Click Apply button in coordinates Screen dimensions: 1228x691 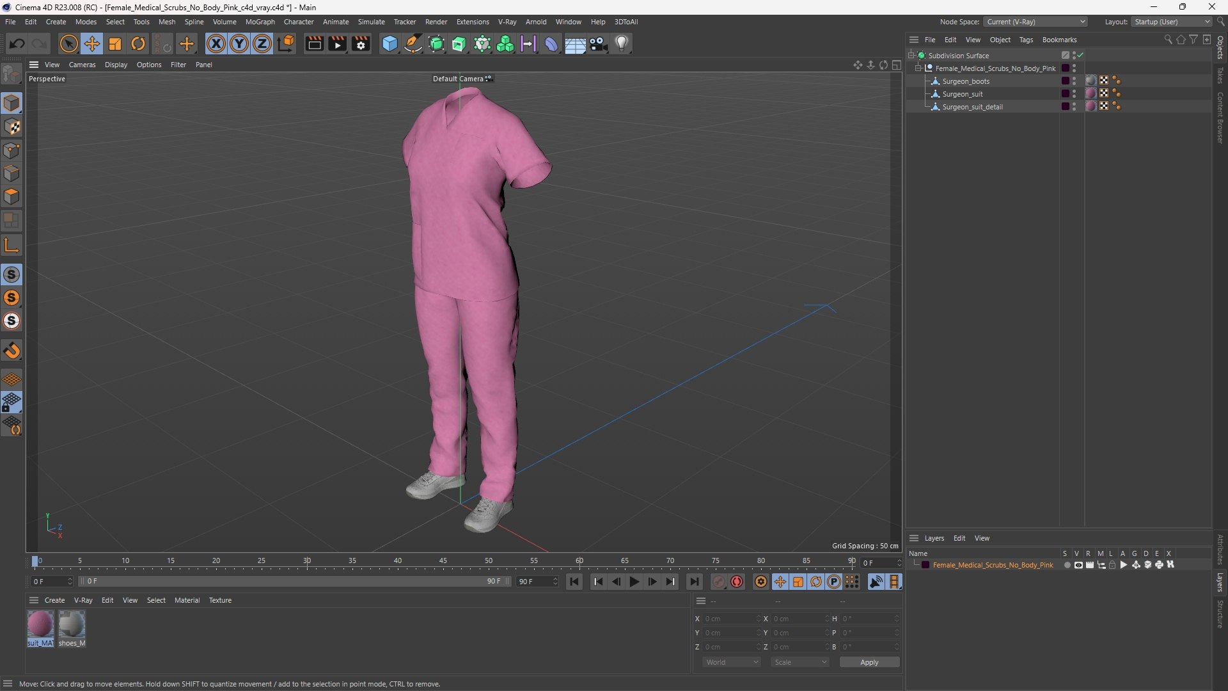tap(869, 662)
